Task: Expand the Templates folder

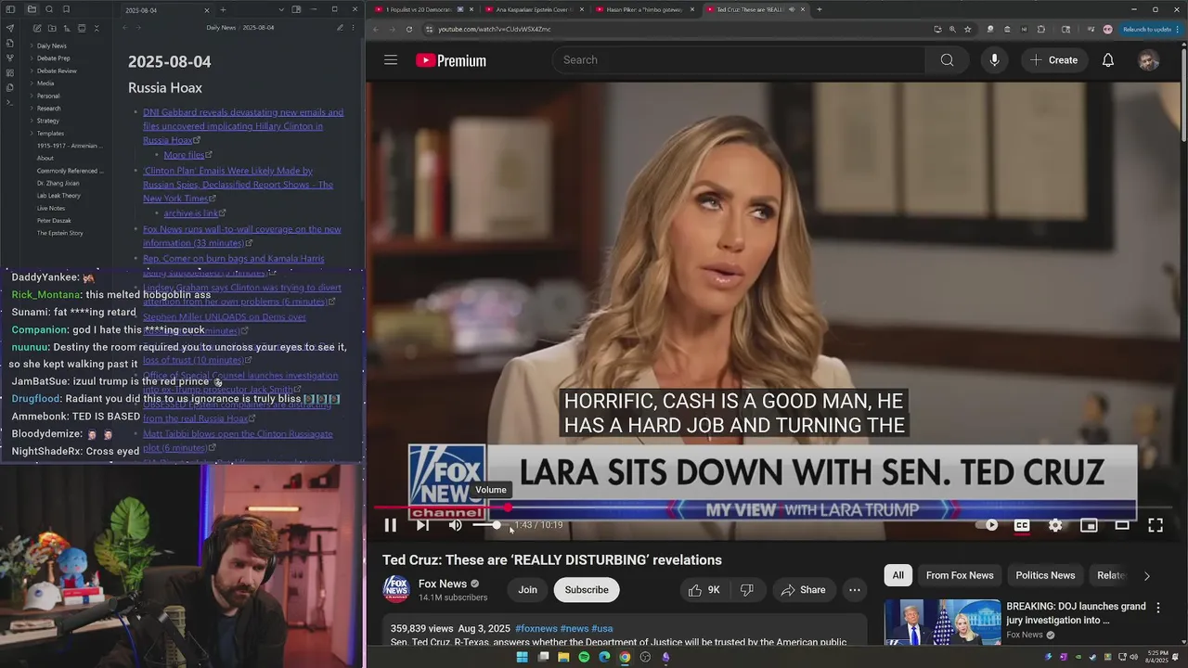Action: pyautogui.click(x=50, y=134)
